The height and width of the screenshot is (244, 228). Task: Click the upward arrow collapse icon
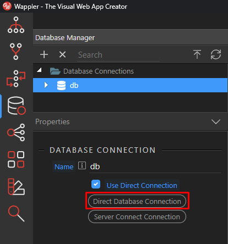coord(197,54)
